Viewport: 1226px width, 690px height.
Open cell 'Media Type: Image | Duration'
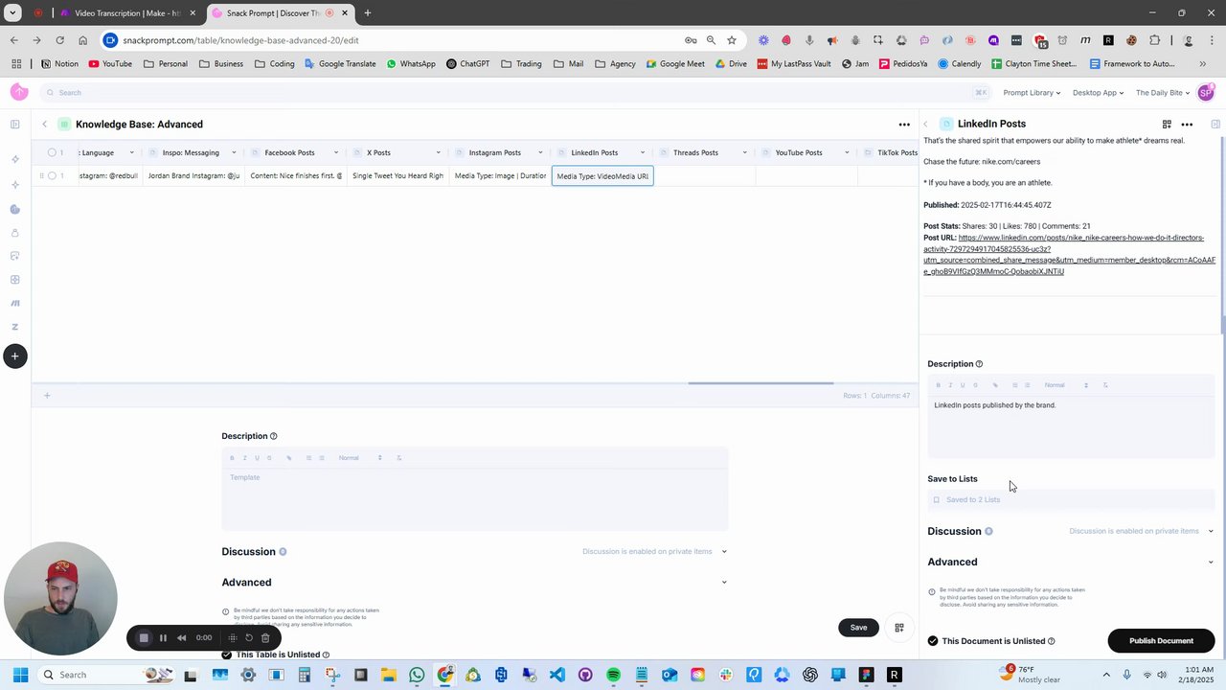500,176
